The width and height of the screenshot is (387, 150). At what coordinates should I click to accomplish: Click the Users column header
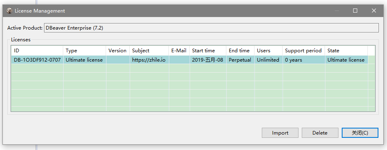268,51
